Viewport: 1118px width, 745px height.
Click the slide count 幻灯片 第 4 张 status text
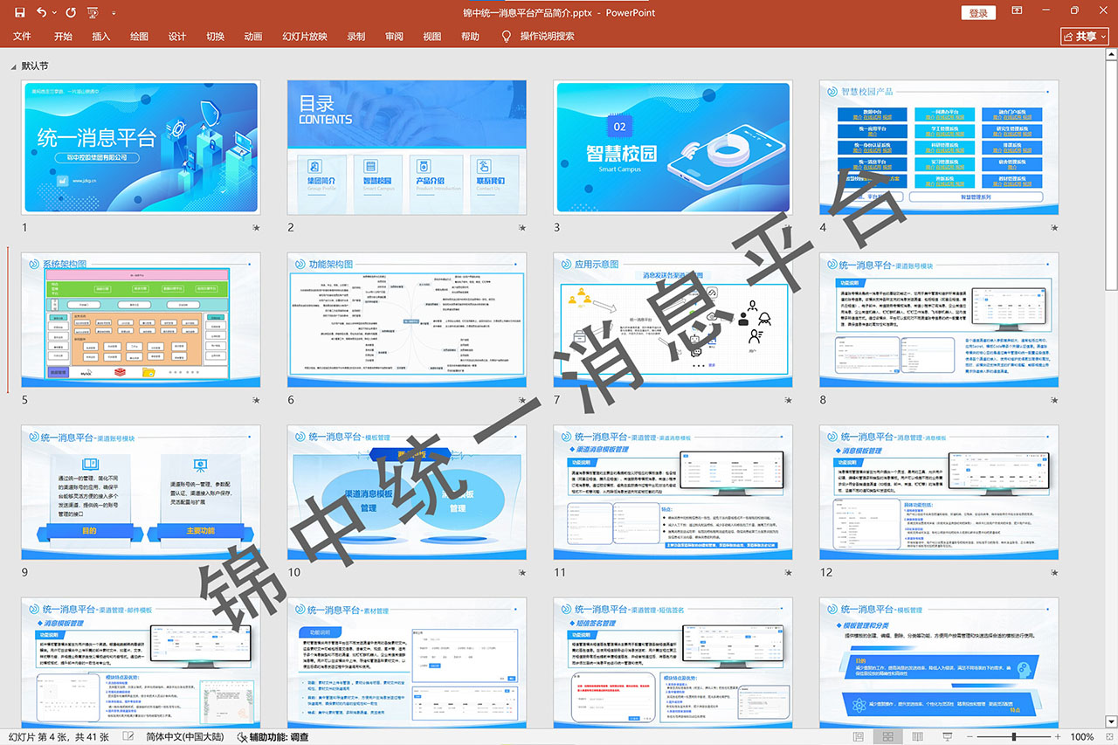point(59,737)
